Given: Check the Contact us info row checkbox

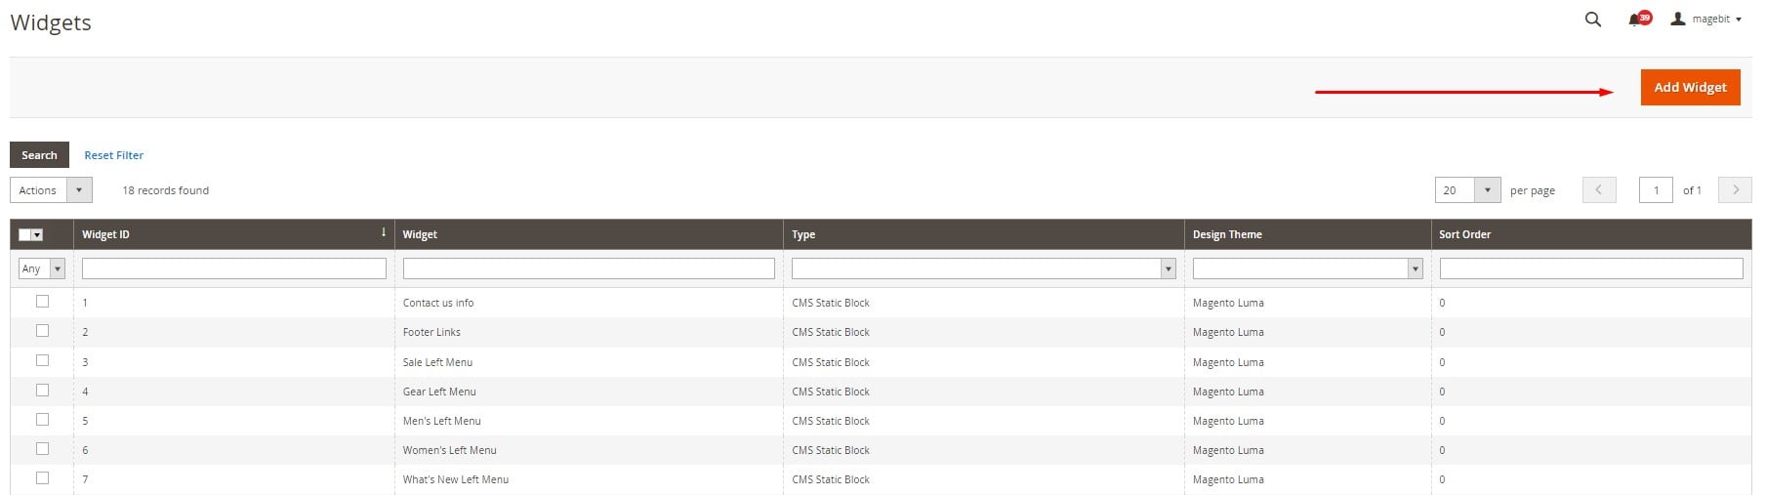Looking at the screenshot, I should (42, 302).
